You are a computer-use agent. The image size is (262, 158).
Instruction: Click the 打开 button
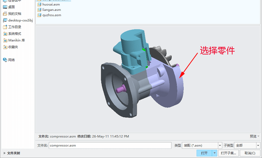[x=204, y=153]
